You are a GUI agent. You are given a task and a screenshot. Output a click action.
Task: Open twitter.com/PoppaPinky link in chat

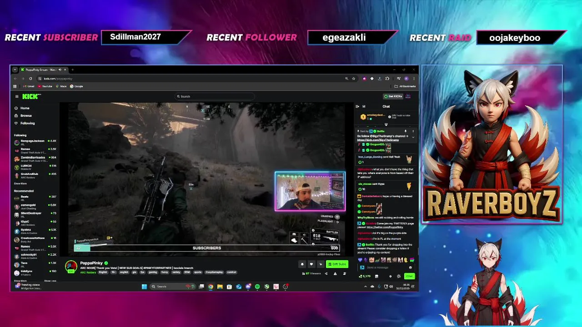[x=385, y=227]
